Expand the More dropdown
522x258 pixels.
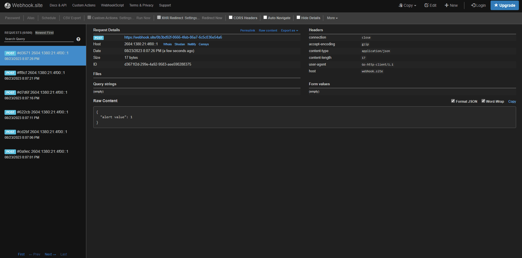[332, 18]
